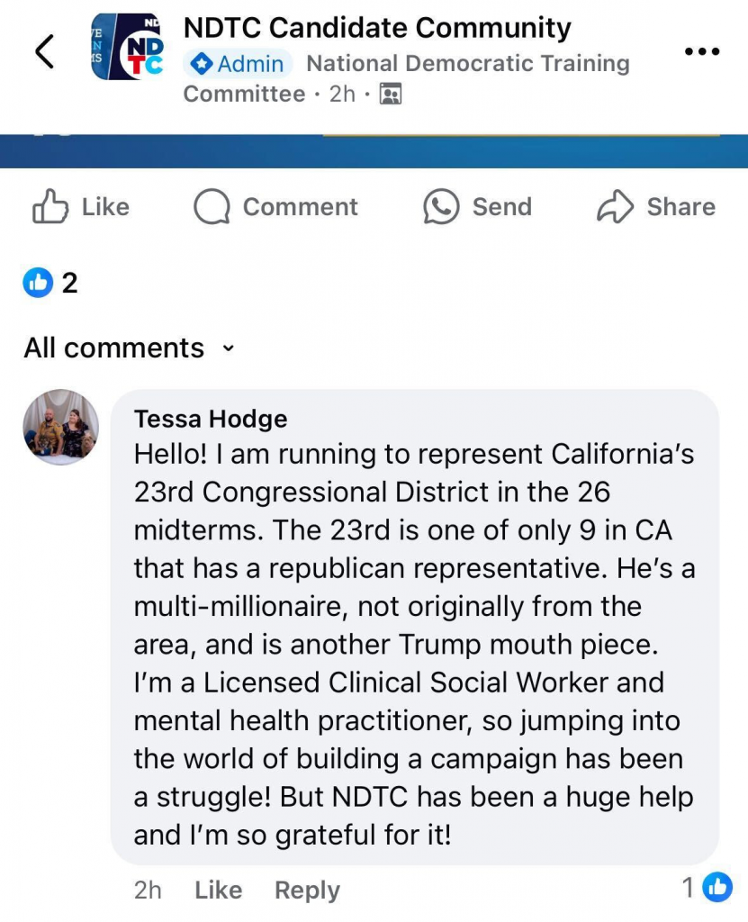Image resolution: width=748 pixels, height=922 pixels.
Task: Tap the 2h timestamp under the comment
Action: [148, 890]
